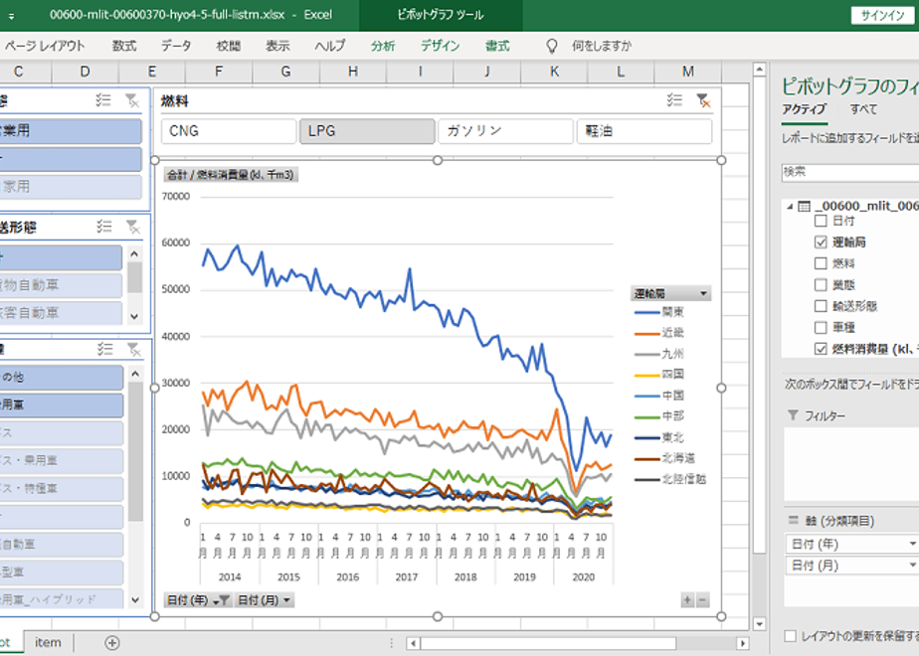Open the 分析 ribbon tab

[383, 46]
